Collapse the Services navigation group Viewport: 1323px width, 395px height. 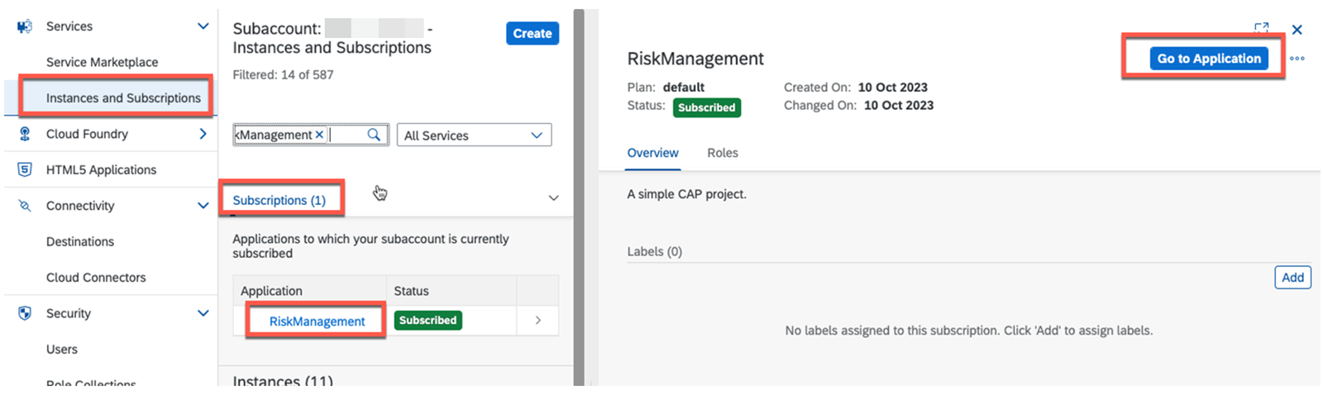pyautogui.click(x=203, y=26)
